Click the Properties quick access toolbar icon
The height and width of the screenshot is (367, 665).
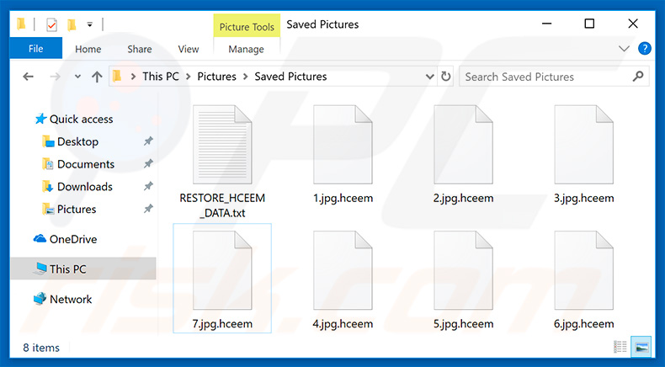coord(51,24)
